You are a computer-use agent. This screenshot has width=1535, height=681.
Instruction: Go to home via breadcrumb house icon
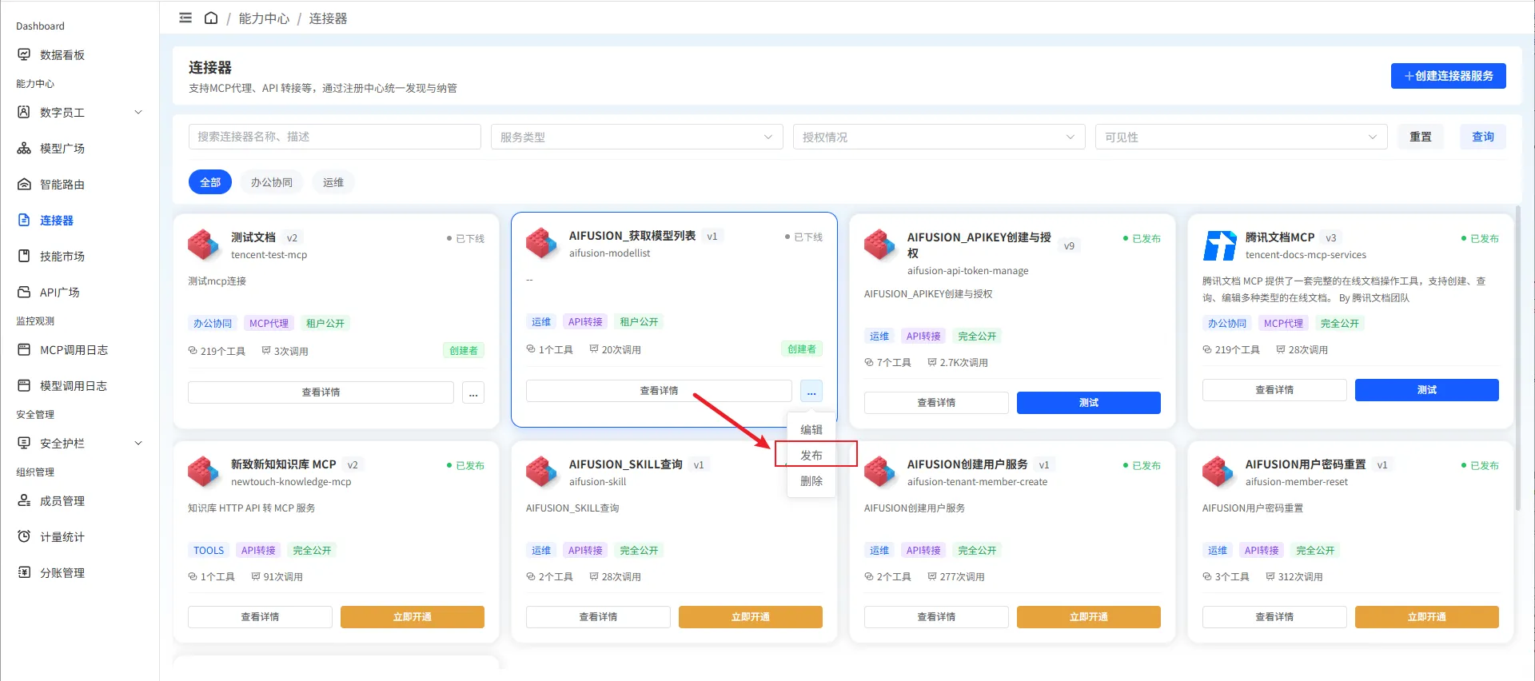click(211, 18)
